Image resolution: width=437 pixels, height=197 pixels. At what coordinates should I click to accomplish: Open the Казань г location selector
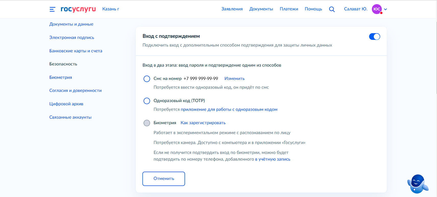(x=111, y=9)
